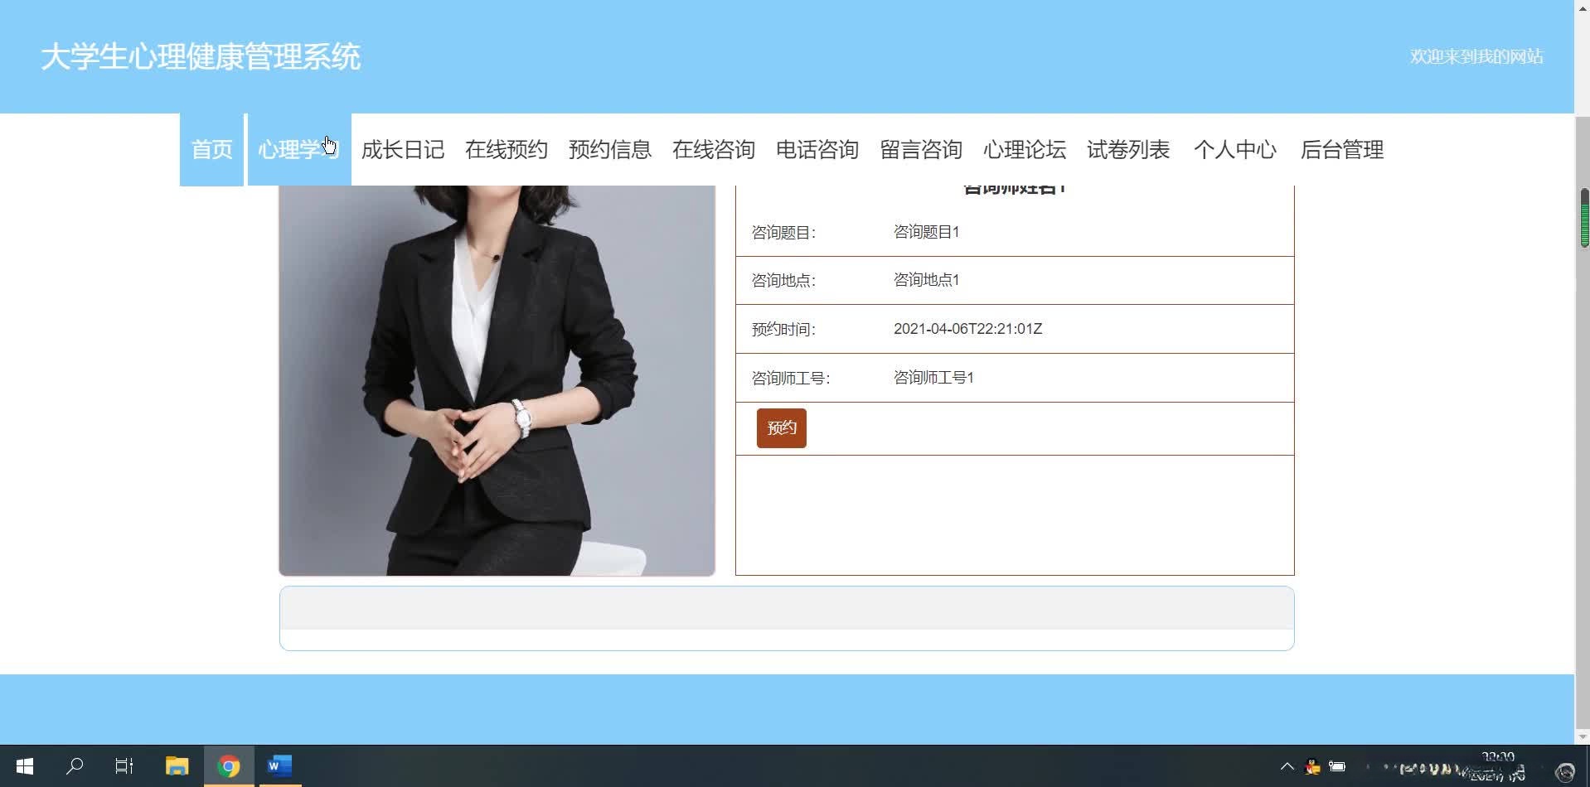Viewport: 1590px width, 787px height.
Task: Click the QQ icon in the system tray
Action: tap(1312, 765)
